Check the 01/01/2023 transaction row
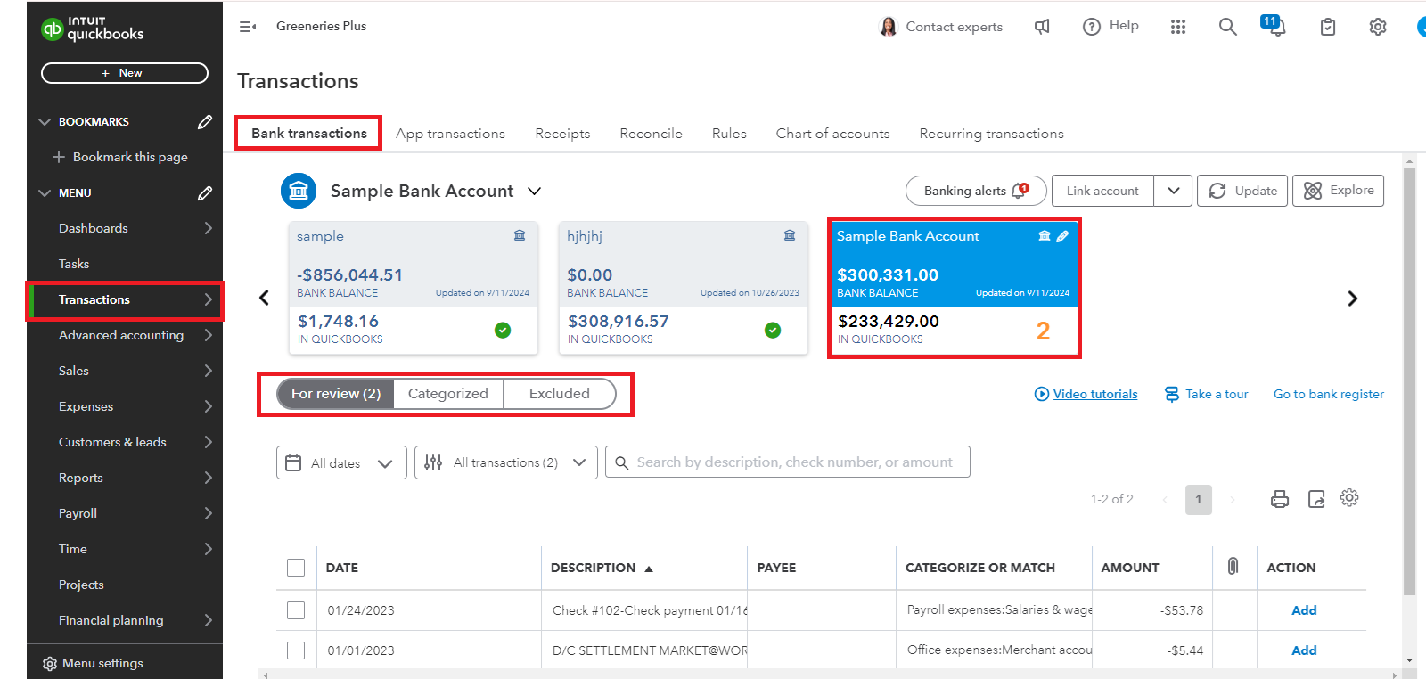 (x=296, y=650)
